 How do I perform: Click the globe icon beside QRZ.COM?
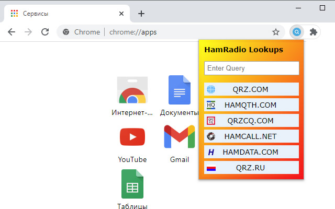click(211, 89)
